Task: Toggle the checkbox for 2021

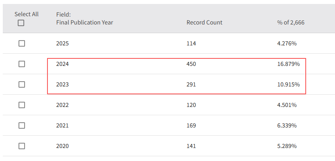Action: coord(22,125)
